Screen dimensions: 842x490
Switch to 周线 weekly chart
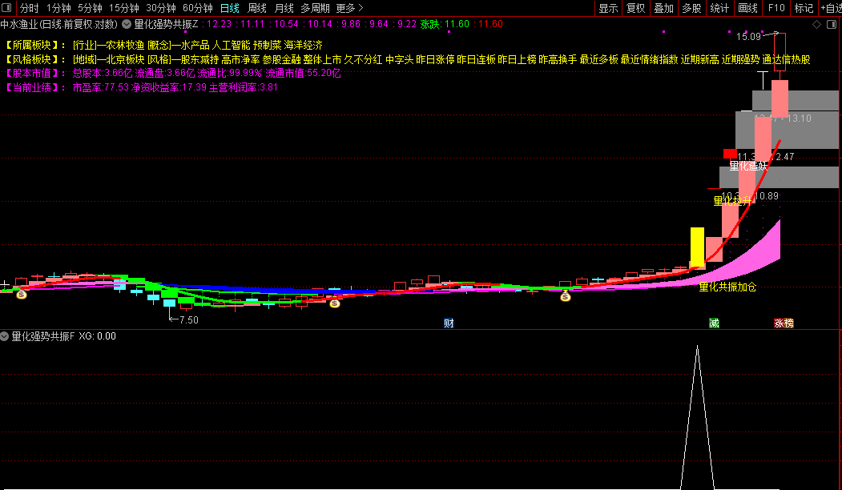tap(256, 8)
